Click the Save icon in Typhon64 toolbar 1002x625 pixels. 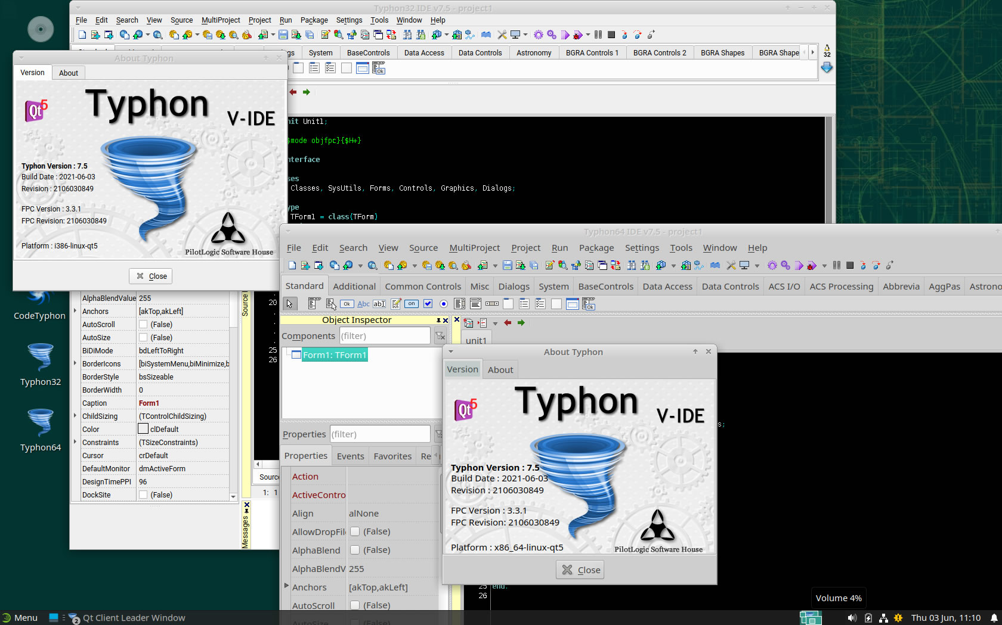508,266
